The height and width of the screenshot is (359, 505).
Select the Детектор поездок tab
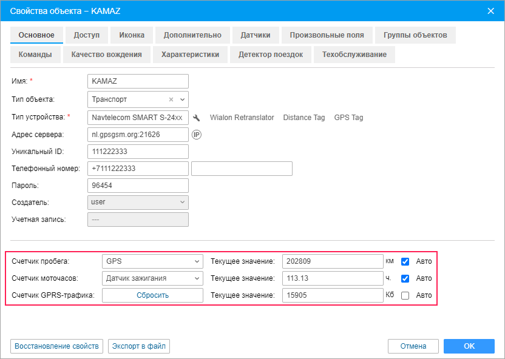271,55
